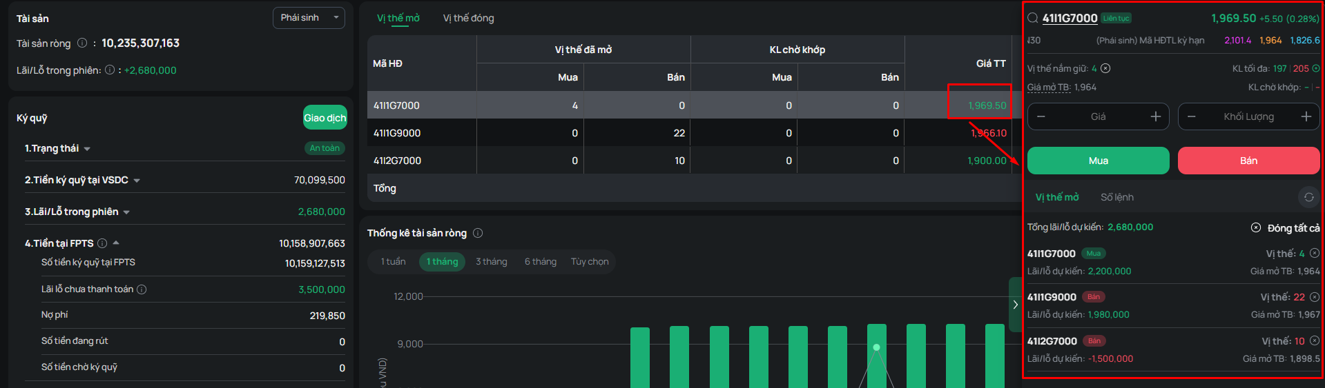
Task: Open the Sổ lệnh tab
Action: coord(1117,197)
